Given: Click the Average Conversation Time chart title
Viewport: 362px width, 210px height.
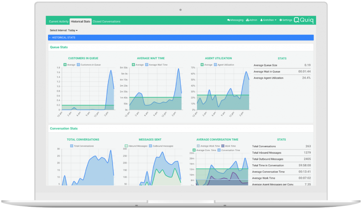Looking at the screenshot, I should coord(217,140).
